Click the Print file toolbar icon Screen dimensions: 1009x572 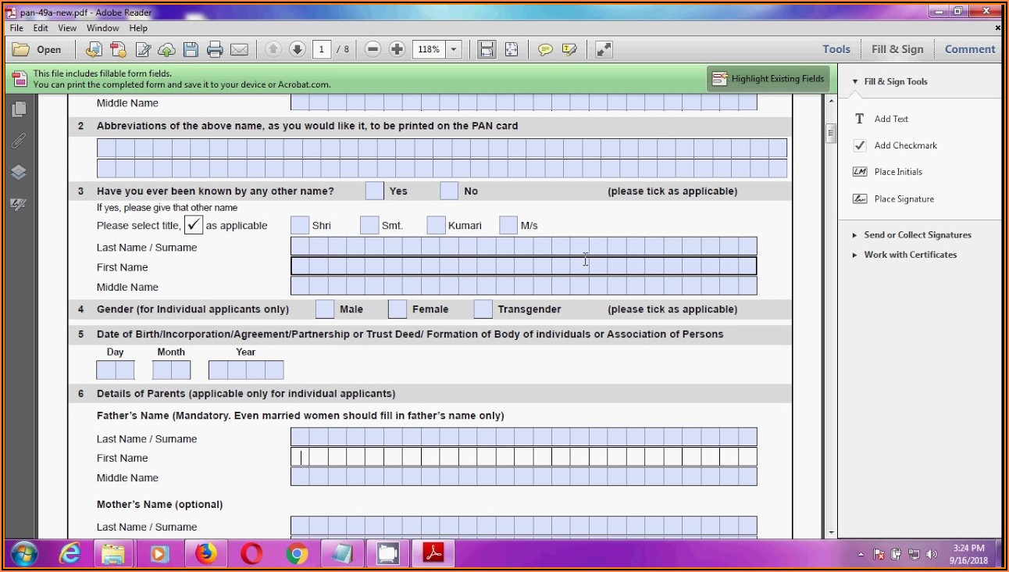(x=215, y=49)
